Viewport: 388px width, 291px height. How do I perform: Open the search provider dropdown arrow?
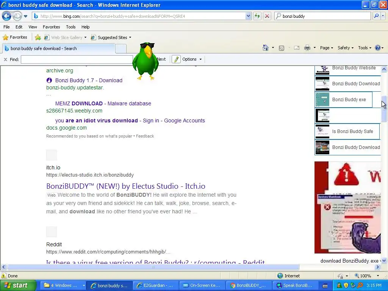pos(383,16)
